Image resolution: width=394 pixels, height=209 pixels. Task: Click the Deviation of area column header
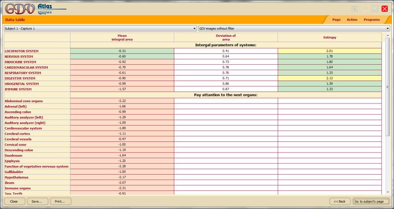[x=226, y=38]
